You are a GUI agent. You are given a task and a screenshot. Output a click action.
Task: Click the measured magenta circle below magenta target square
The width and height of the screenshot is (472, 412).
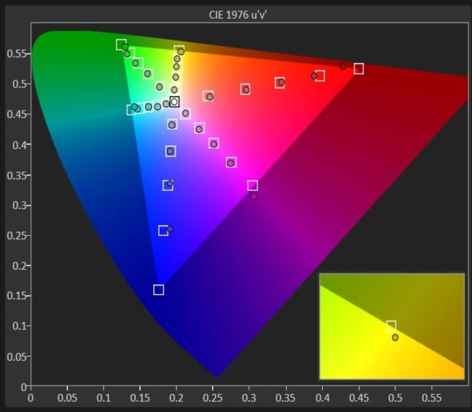(x=254, y=196)
